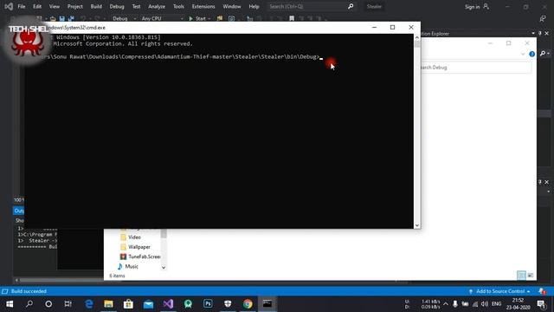Click up arrow of cmd window scrollbar
The width and height of the screenshot is (554, 312).
point(417,37)
